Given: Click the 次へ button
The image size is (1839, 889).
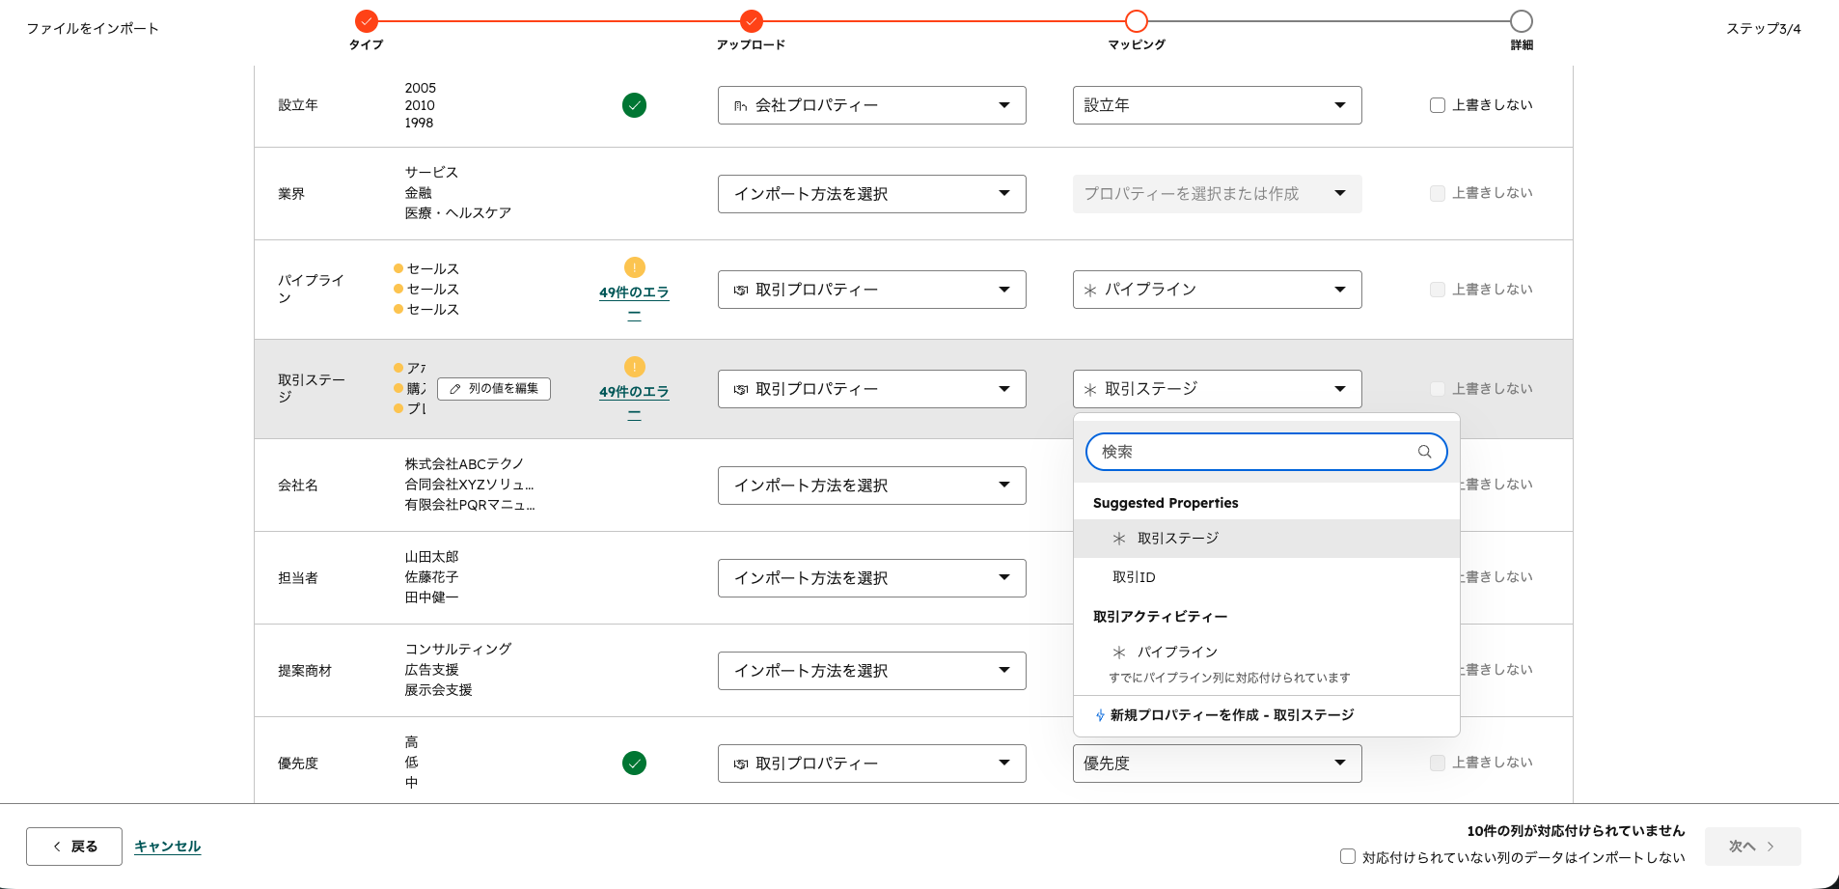Looking at the screenshot, I should [x=1752, y=847].
